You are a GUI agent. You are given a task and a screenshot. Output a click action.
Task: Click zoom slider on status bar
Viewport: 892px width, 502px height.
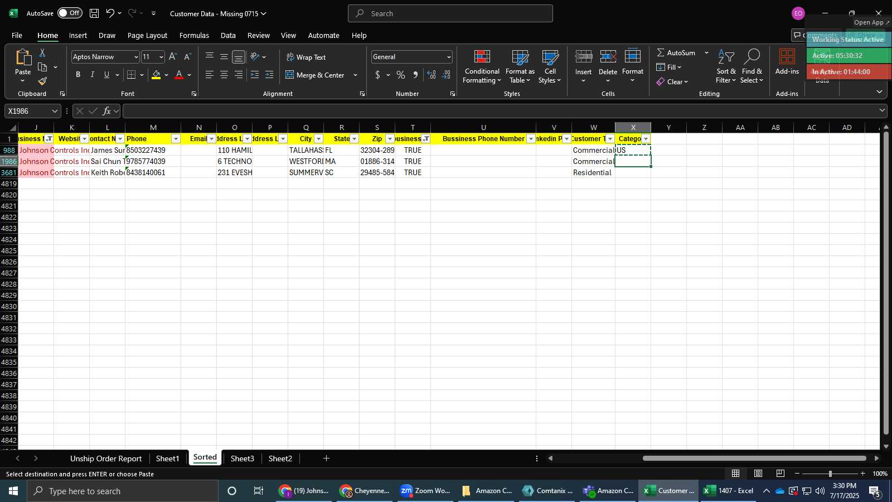[x=830, y=474]
